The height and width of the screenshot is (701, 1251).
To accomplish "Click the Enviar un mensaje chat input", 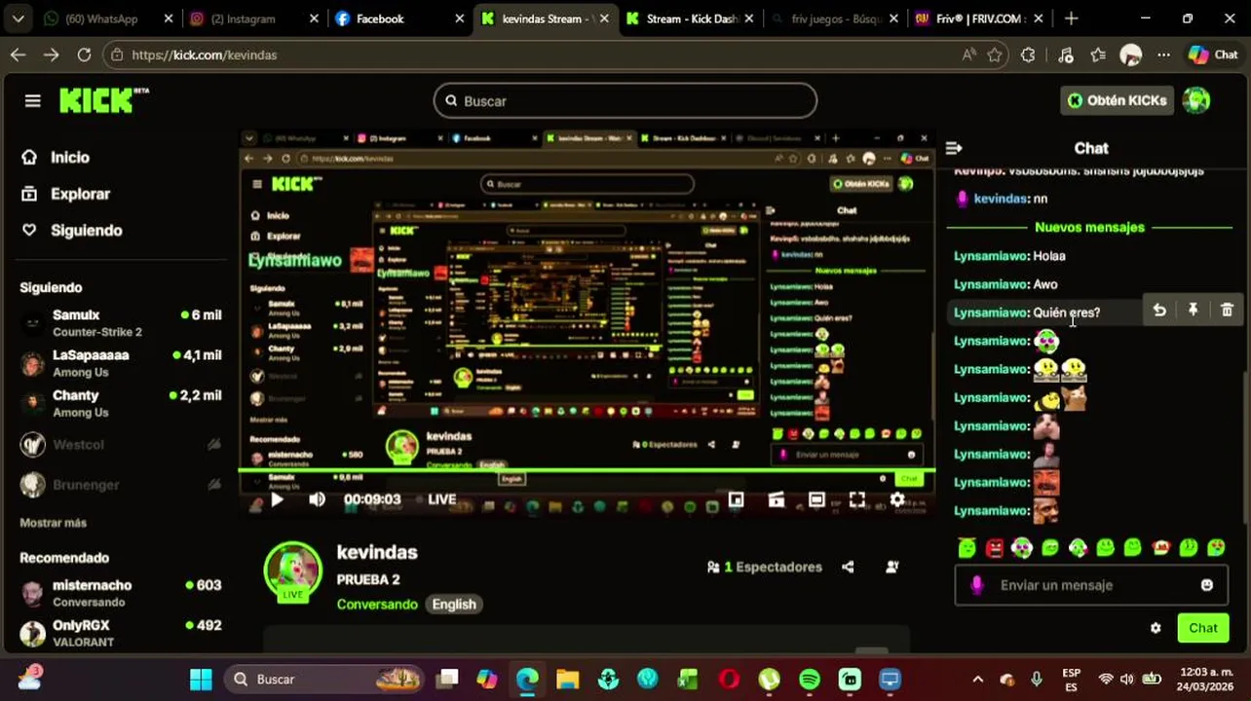I will tap(1089, 585).
